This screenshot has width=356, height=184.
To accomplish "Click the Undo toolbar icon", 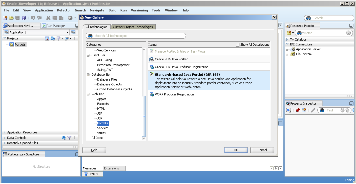I will coord(32,18).
